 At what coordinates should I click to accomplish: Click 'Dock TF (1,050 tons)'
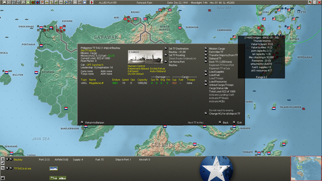(220, 62)
